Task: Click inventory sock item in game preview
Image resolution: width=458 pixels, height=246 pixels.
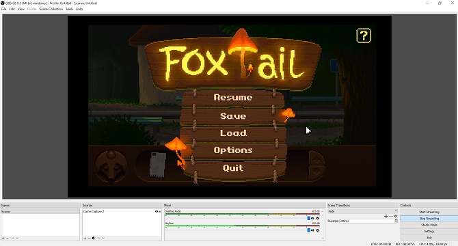Action: [x=158, y=165]
